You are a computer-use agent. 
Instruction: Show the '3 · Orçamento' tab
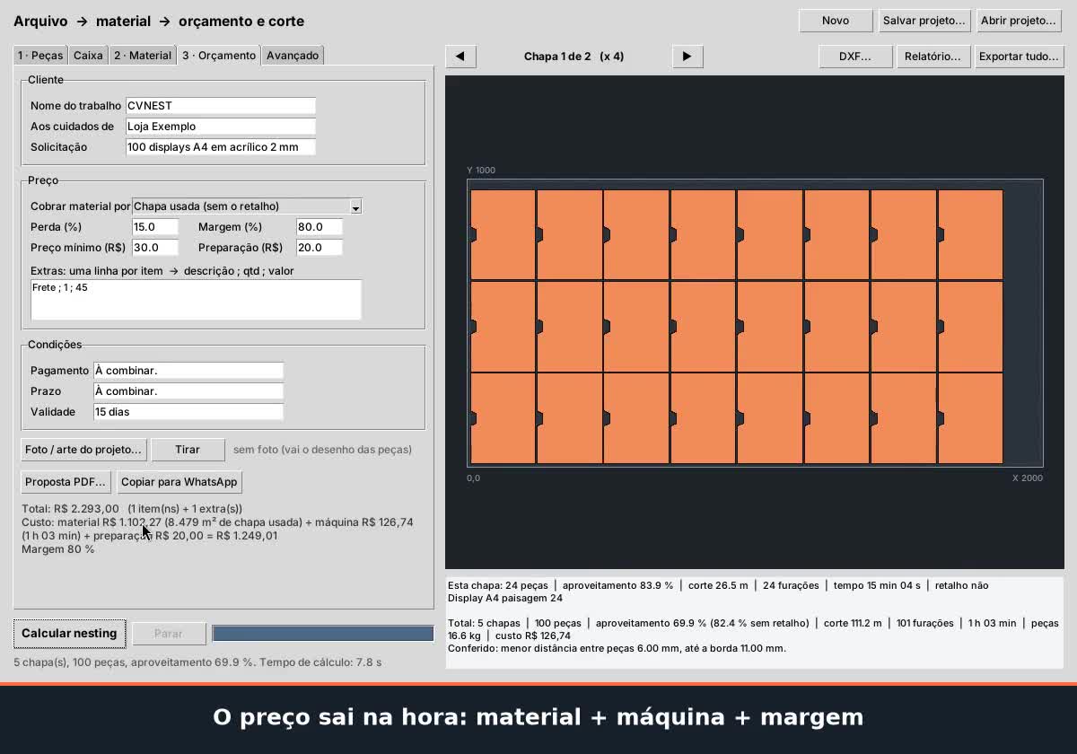pyautogui.click(x=219, y=55)
